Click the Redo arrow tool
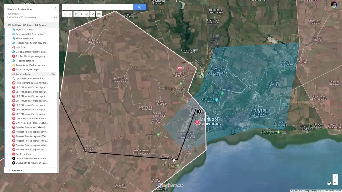 70,14
